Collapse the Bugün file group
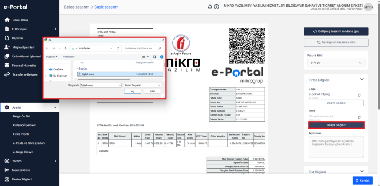 coord(76,69)
